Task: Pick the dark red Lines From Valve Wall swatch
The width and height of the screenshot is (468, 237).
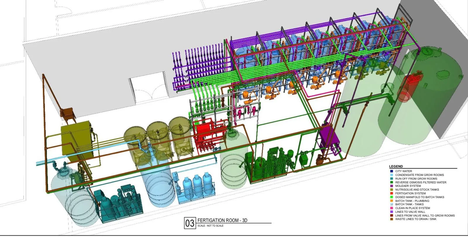Action: [x=391, y=215]
